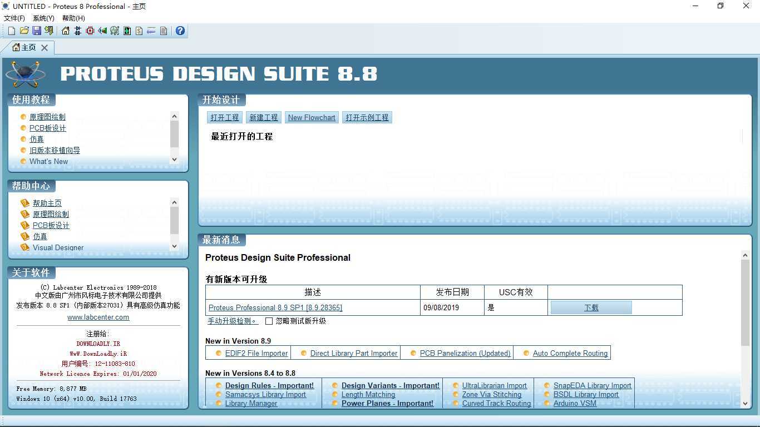Open the BSDL Library Import link

[586, 394]
